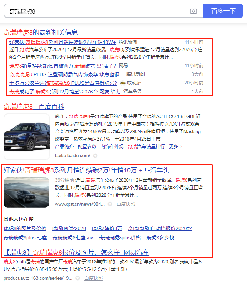Click the www.qctt.cn/news/904... URL text
This screenshot has width=247, height=282.
pyautogui.click(x=80, y=204)
